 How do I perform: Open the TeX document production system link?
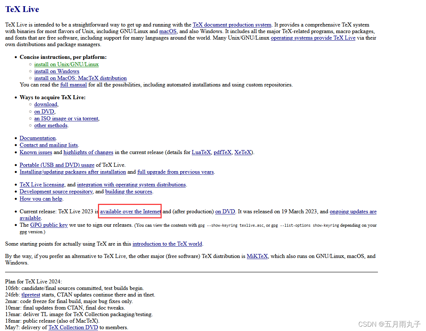click(x=232, y=25)
